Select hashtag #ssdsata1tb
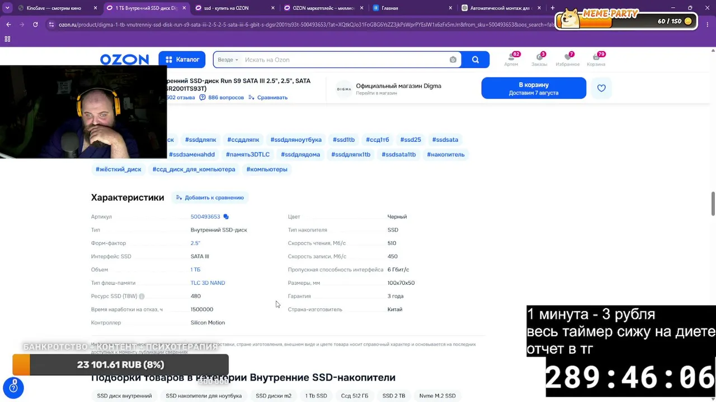The image size is (716, 402). tap(399, 155)
